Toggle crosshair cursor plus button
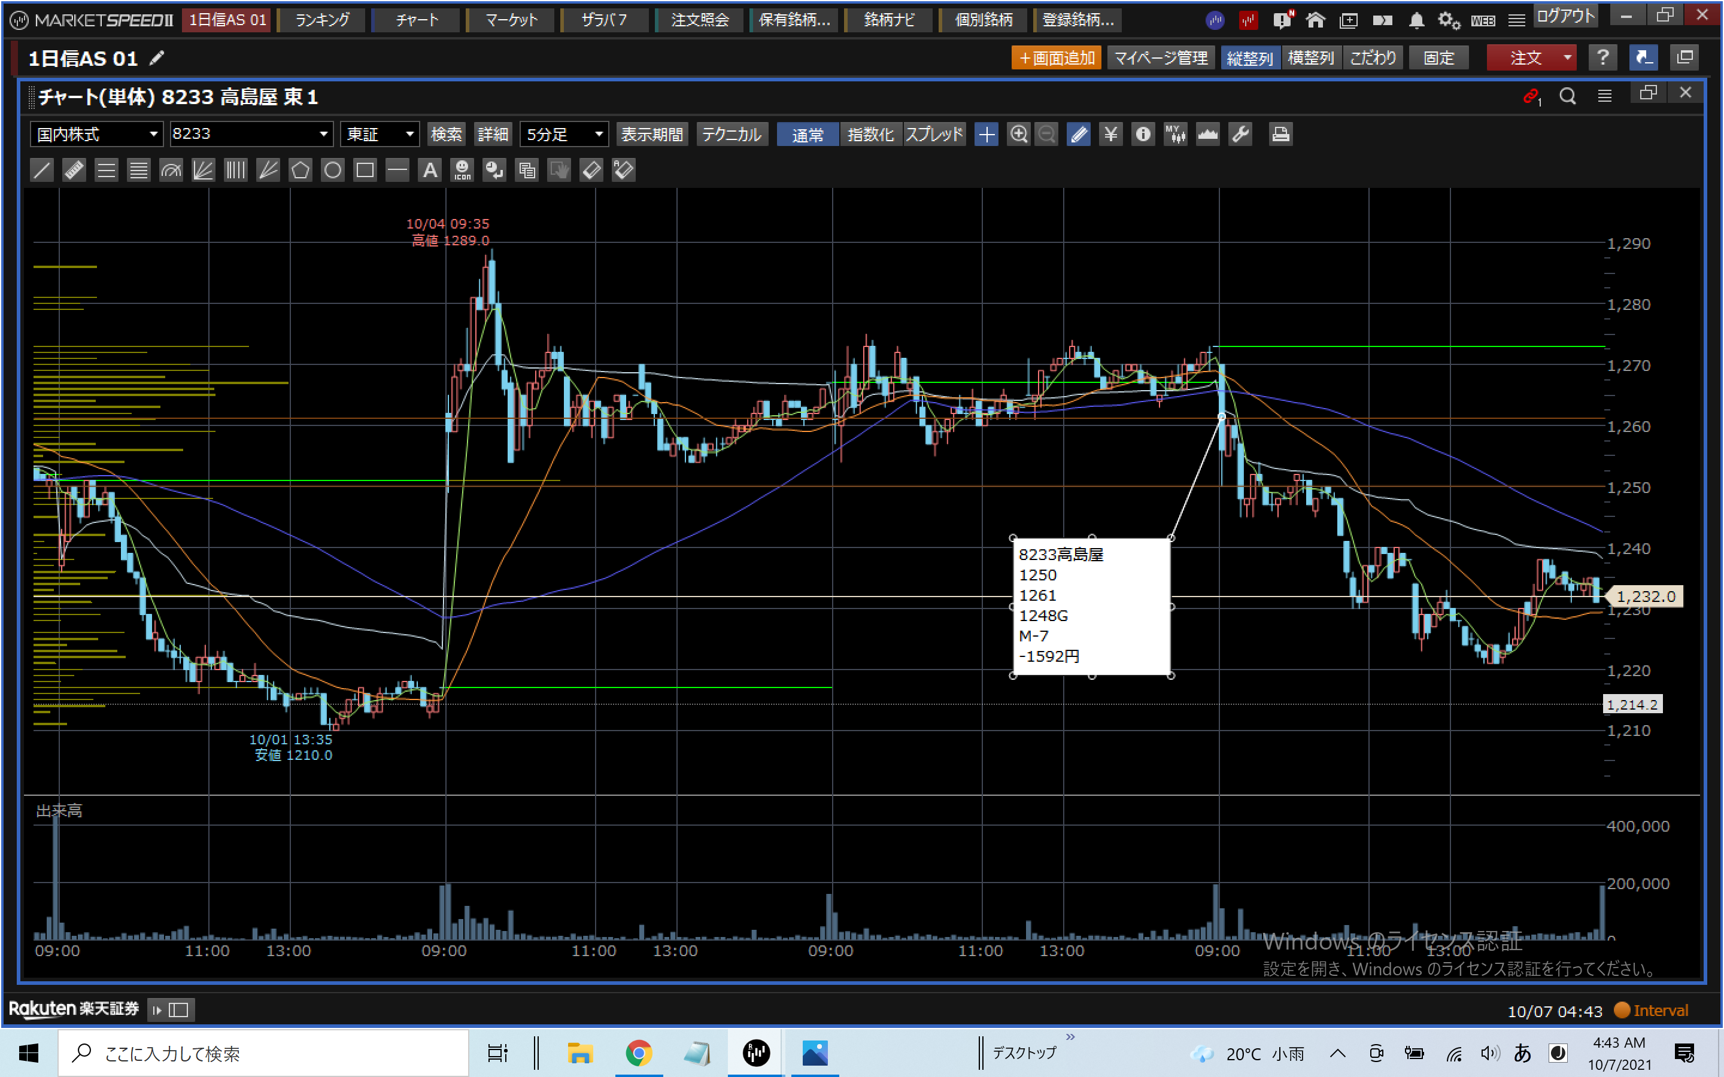 pos(987,134)
